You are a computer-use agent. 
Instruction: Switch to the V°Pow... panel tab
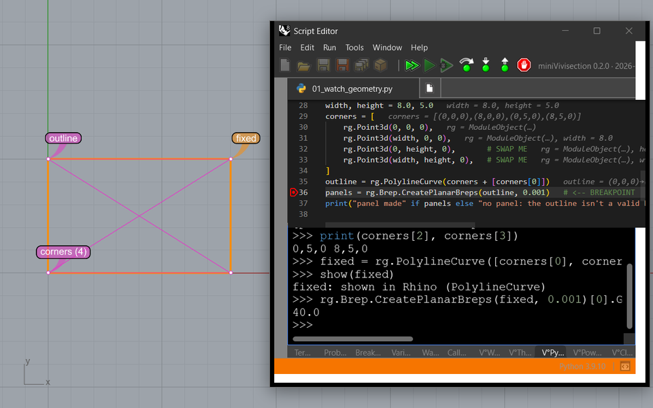(x=587, y=353)
